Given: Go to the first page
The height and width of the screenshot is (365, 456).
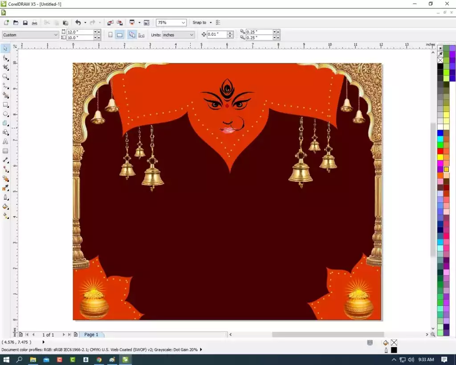Looking at the screenshot, I should (27, 335).
